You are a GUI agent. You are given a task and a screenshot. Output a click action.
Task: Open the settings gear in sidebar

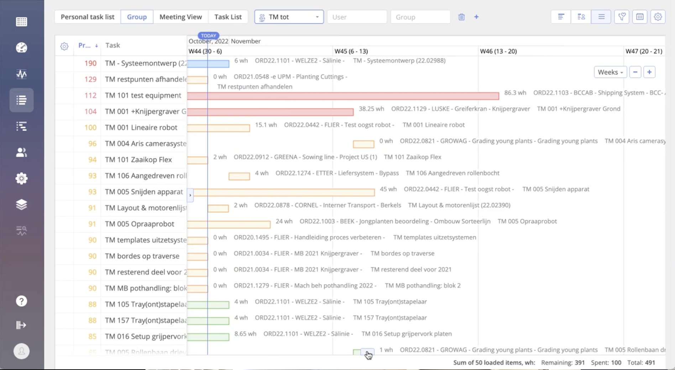click(21, 178)
